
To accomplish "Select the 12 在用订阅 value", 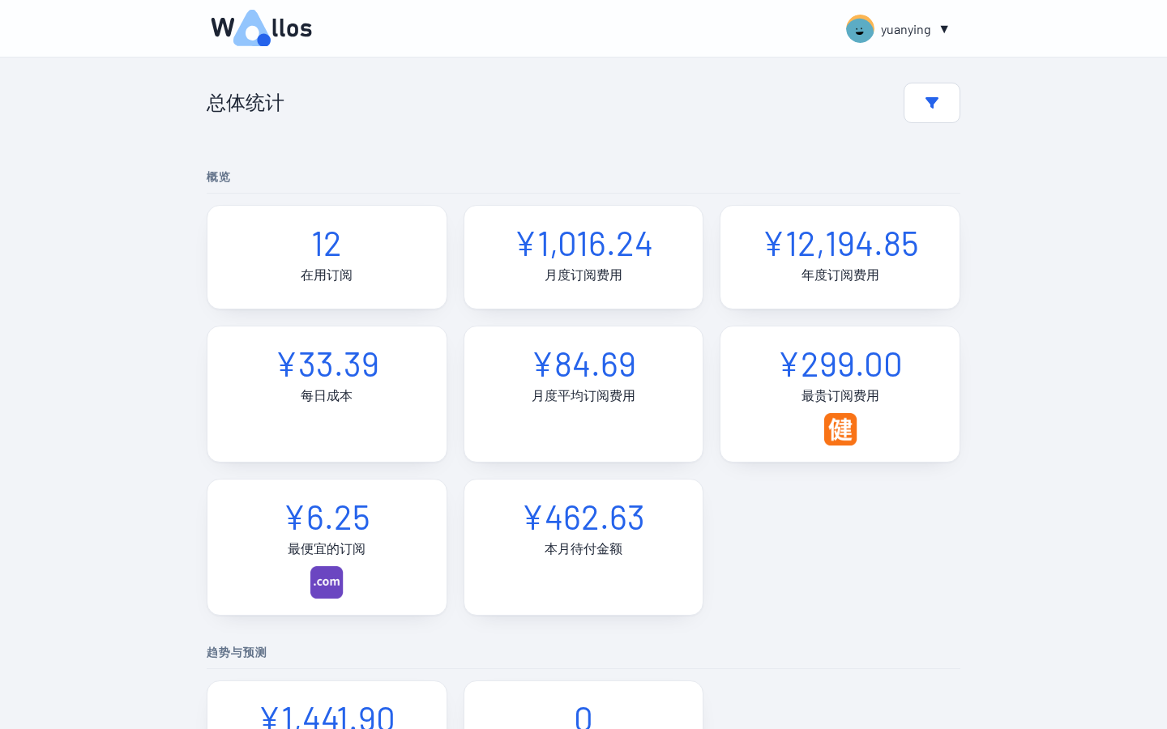I will coord(327,244).
